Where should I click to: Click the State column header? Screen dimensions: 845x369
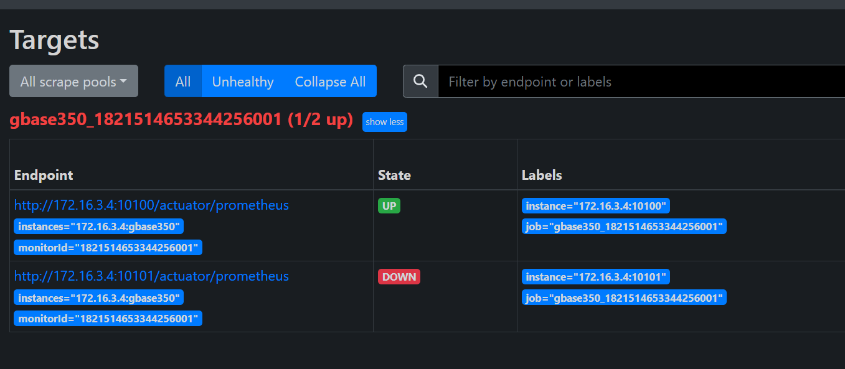pyautogui.click(x=394, y=175)
